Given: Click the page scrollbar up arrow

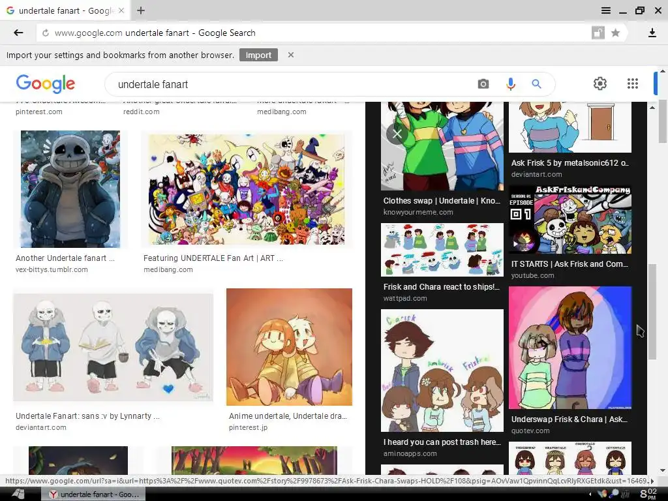Looking at the screenshot, I should tap(663, 70).
